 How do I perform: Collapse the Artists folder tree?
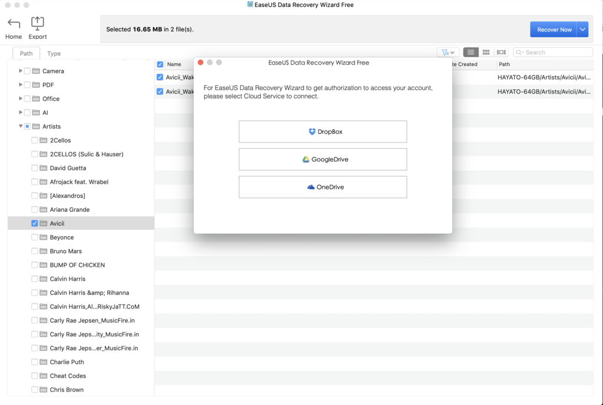(x=20, y=126)
